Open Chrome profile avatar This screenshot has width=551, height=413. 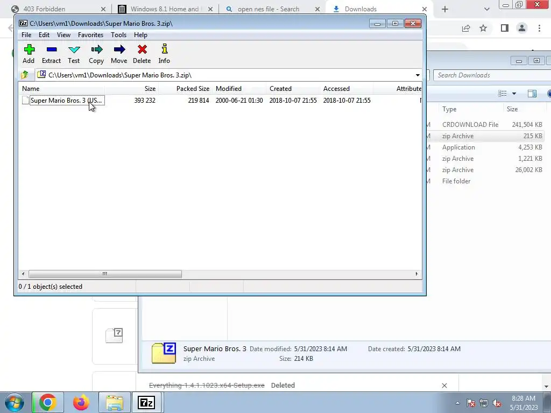coord(522,28)
